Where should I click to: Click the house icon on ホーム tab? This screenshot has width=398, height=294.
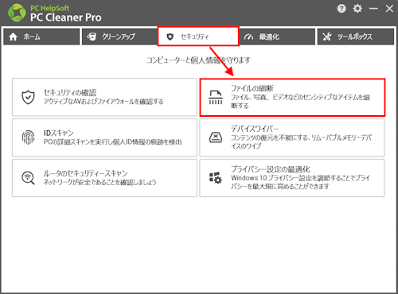pyautogui.click(x=13, y=37)
